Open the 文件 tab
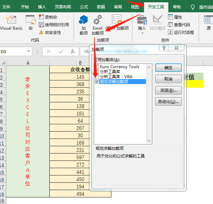 pos(6,7)
